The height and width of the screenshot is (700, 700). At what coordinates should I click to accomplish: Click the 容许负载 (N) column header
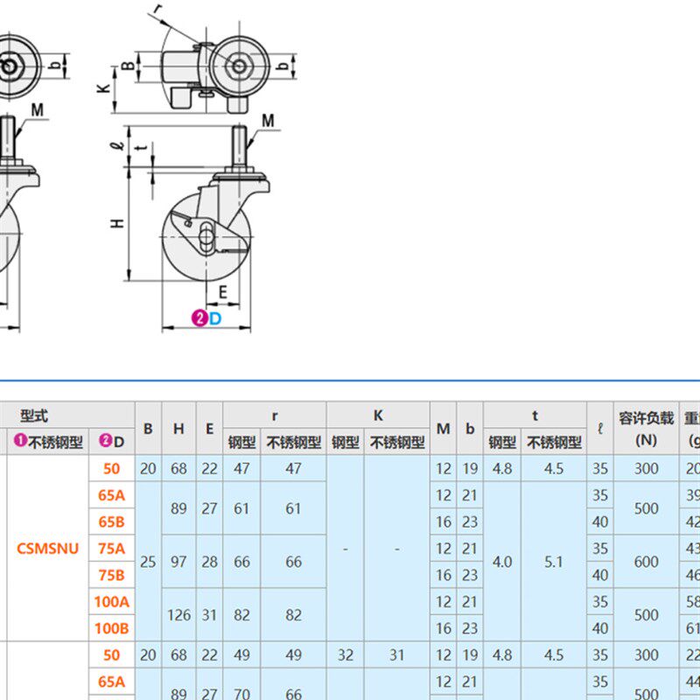pyautogui.click(x=646, y=429)
